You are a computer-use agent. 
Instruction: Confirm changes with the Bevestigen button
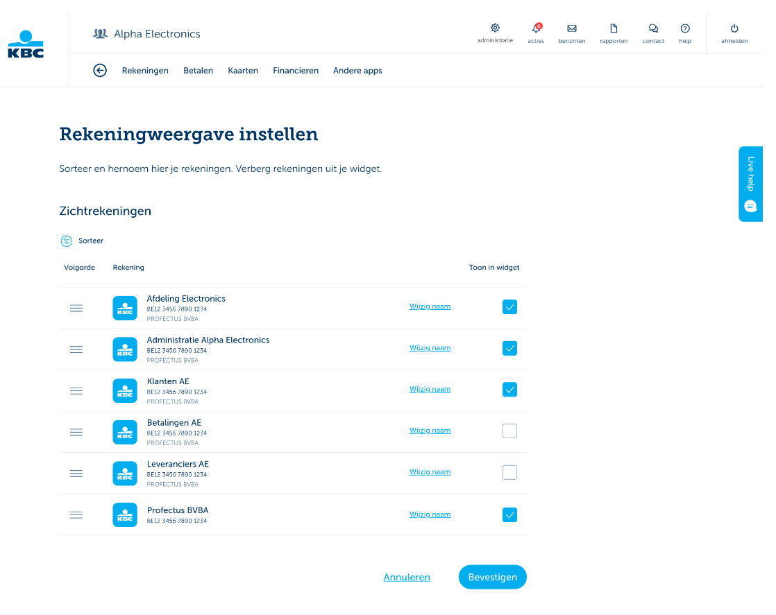(492, 577)
